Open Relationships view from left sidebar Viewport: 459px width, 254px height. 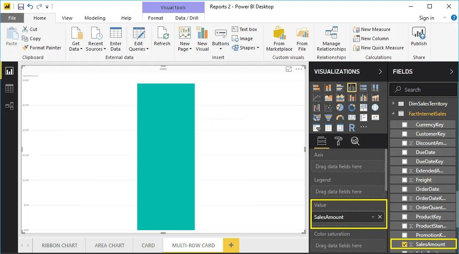point(9,106)
